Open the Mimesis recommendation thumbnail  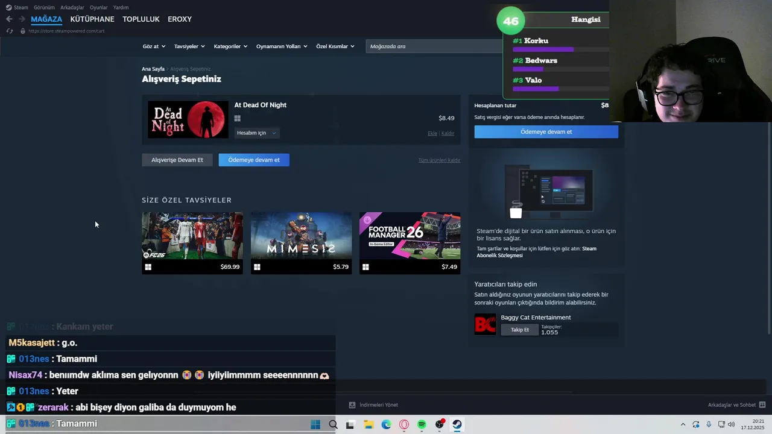coord(301,236)
